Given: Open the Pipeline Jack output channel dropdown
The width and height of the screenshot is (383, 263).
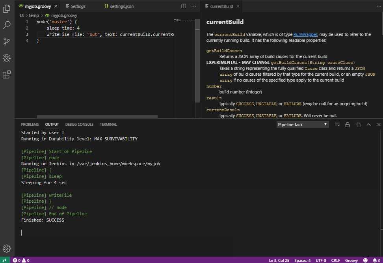Looking at the screenshot, I should (302, 125).
